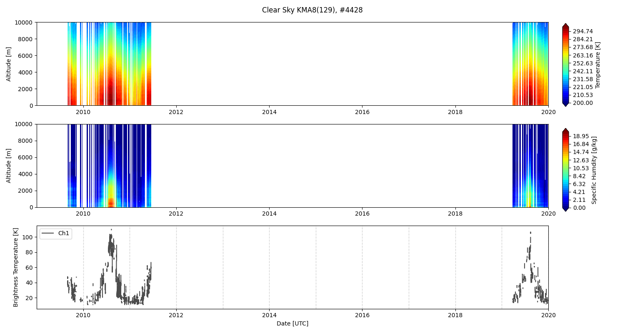625x333 pixels.
Task: Click the Specific Humdity [g/kg] colorbar
Action: pyautogui.click(x=565, y=170)
